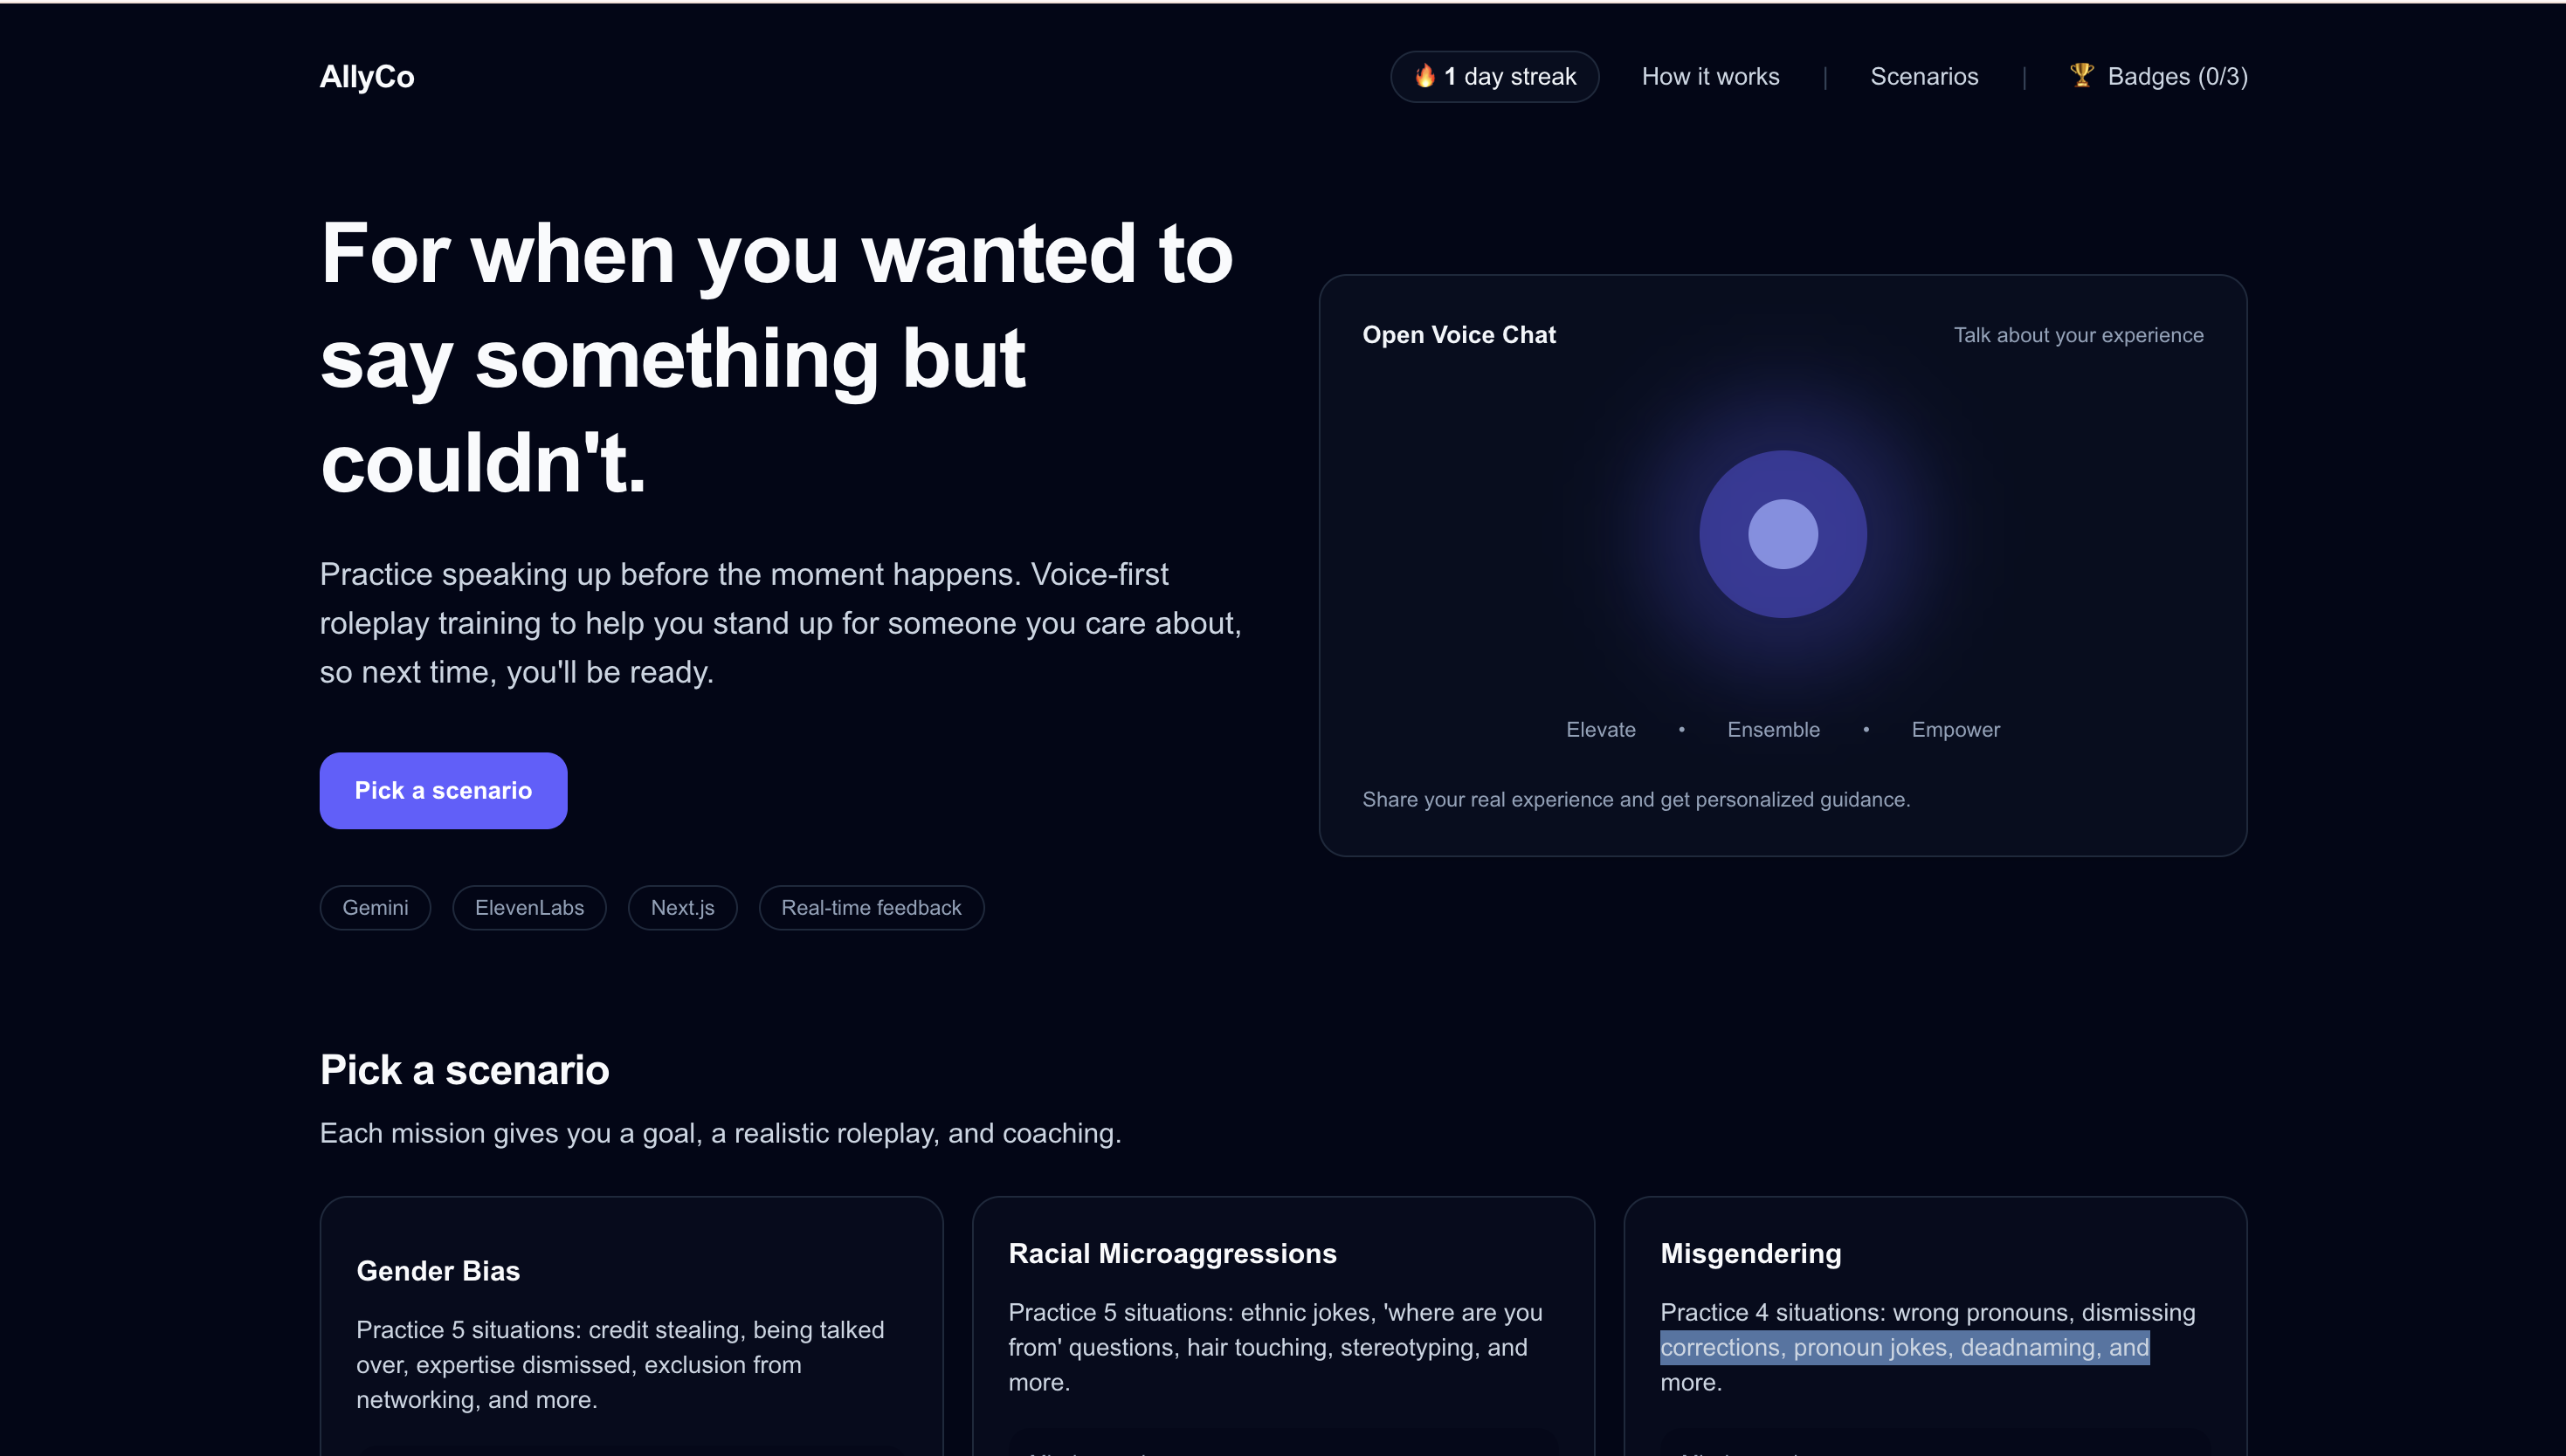Select the ElevenLabs tag chip

point(529,907)
